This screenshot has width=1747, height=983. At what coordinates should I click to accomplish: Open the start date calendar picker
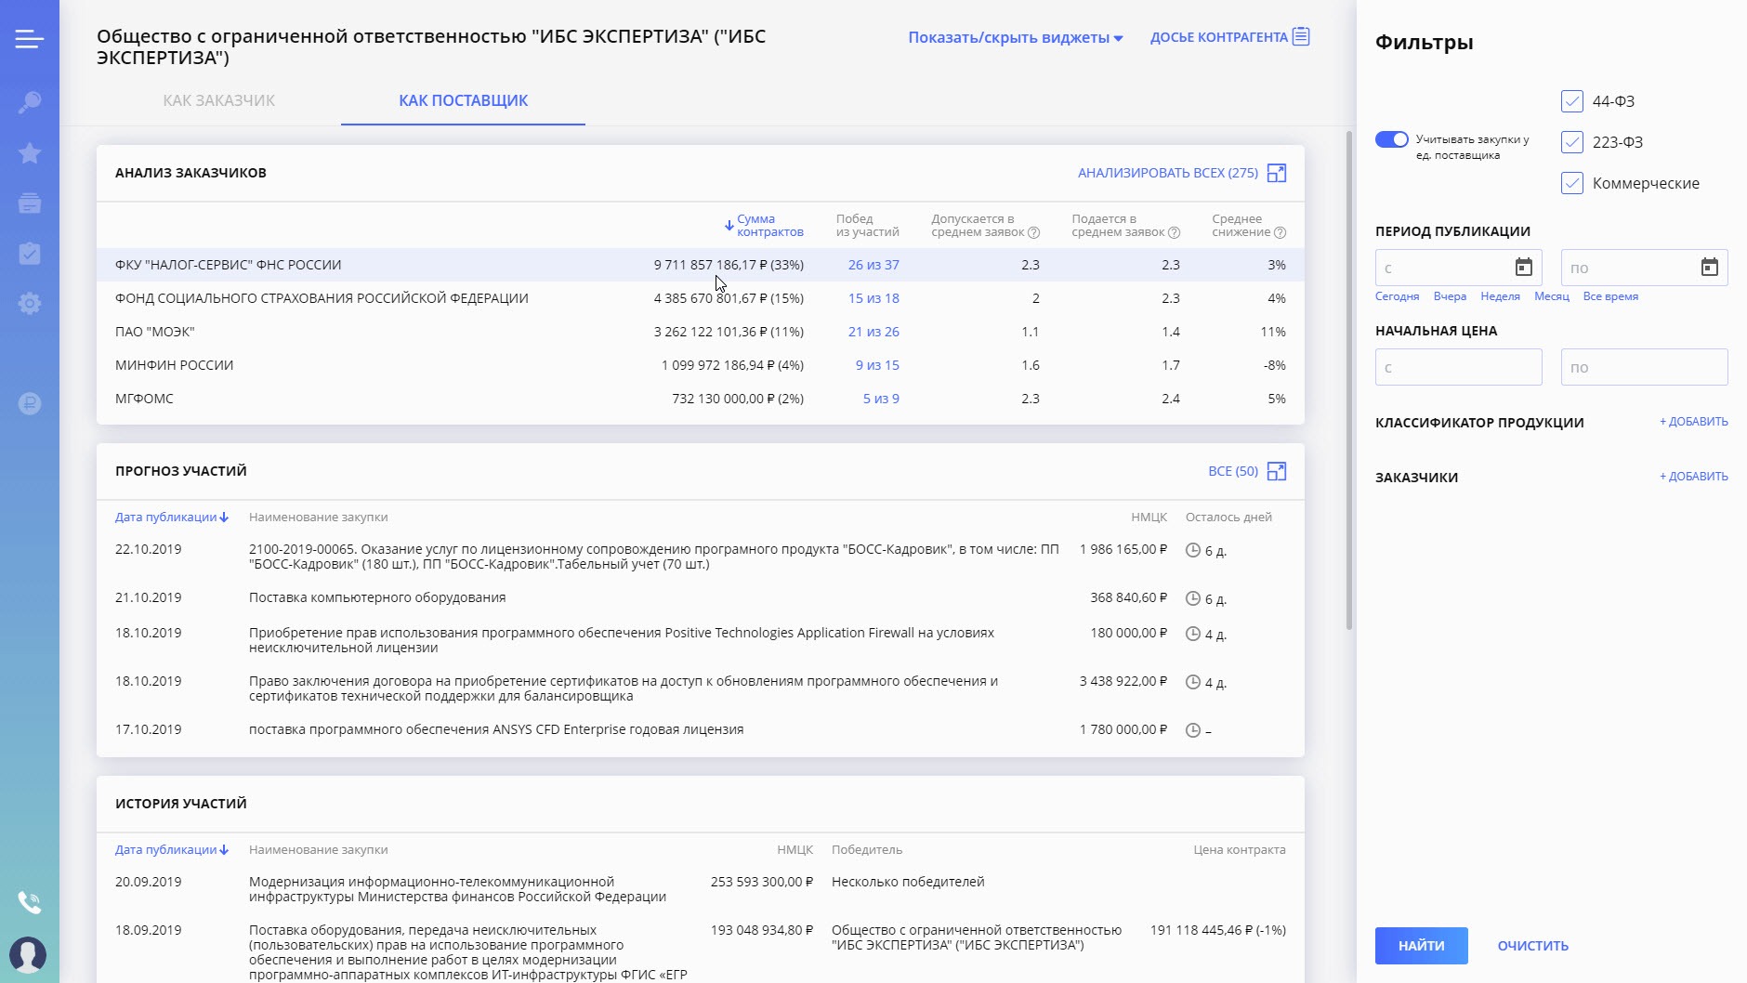click(x=1524, y=268)
